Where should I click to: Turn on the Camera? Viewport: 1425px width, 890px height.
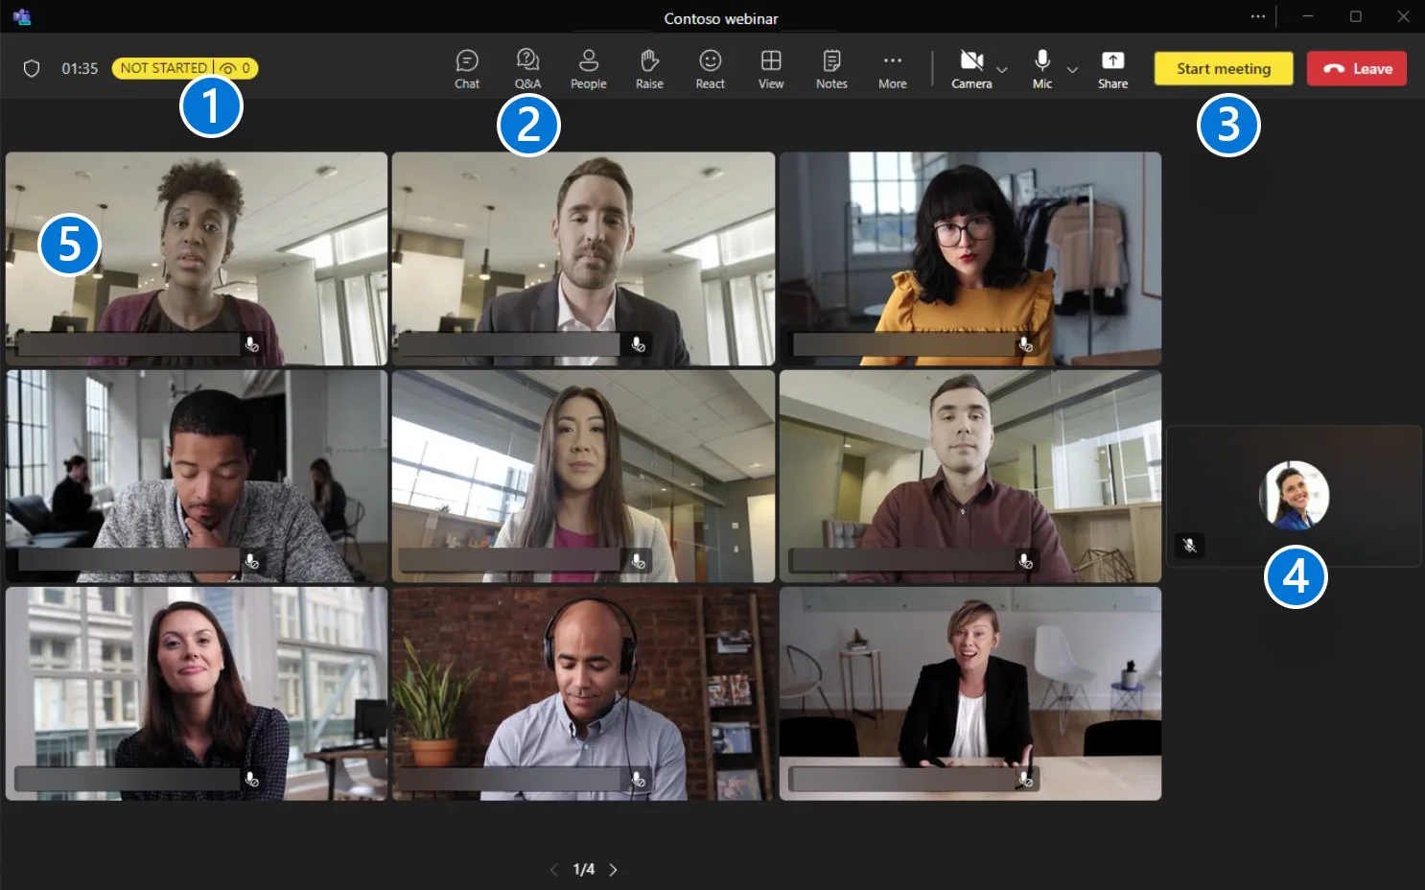pyautogui.click(x=971, y=69)
